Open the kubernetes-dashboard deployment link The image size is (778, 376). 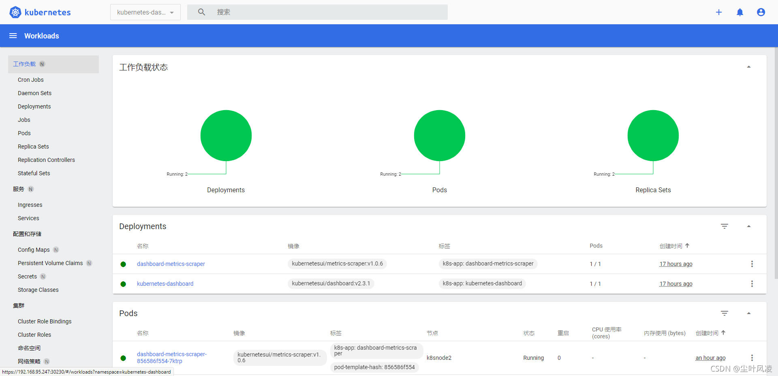[165, 284]
